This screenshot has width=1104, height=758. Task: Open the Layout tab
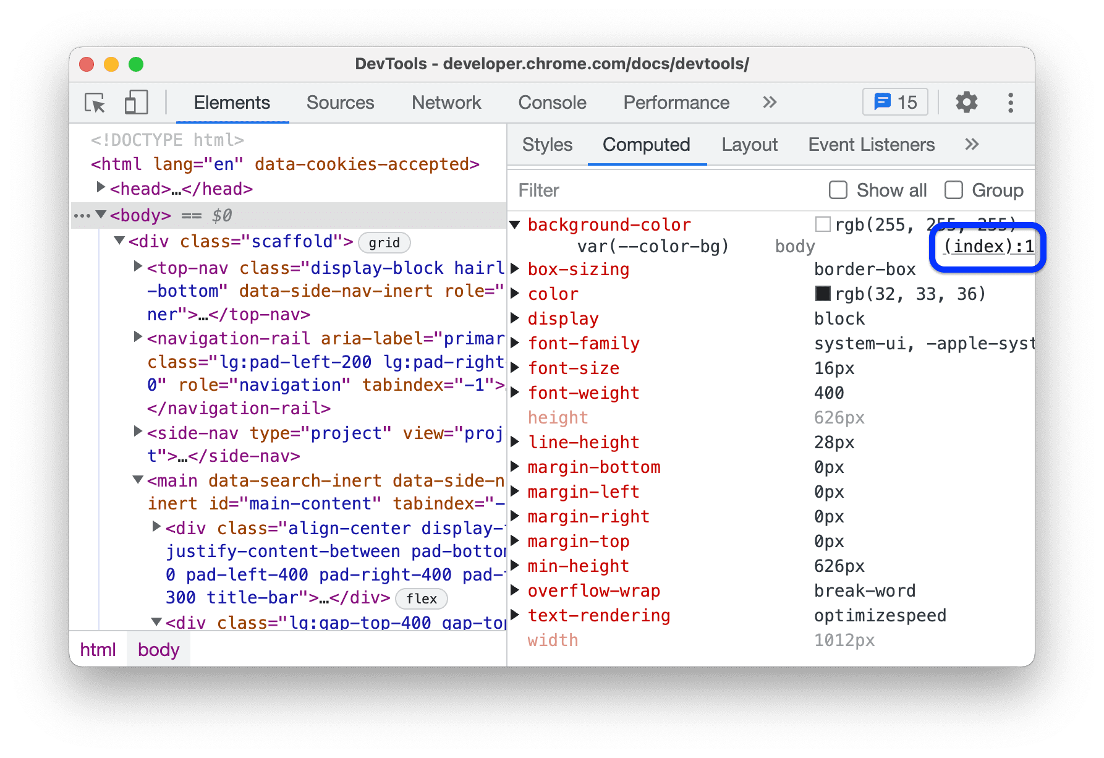tap(749, 144)
